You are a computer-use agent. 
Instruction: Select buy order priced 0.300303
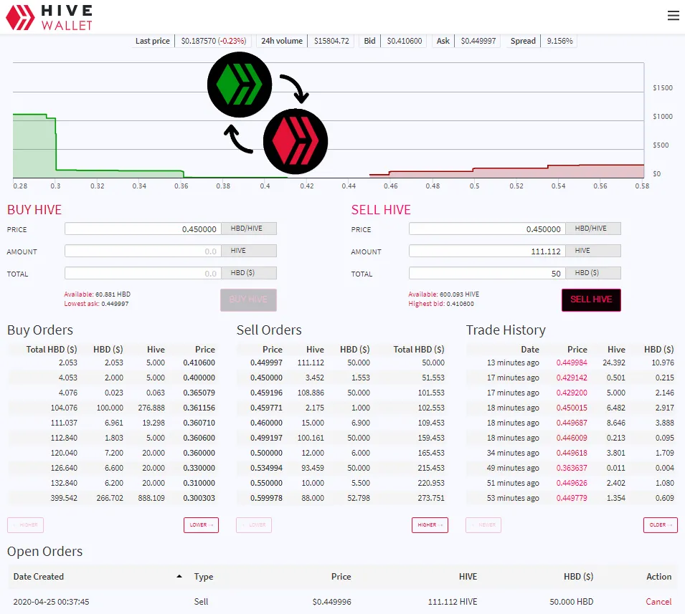[x=113, y=498]
